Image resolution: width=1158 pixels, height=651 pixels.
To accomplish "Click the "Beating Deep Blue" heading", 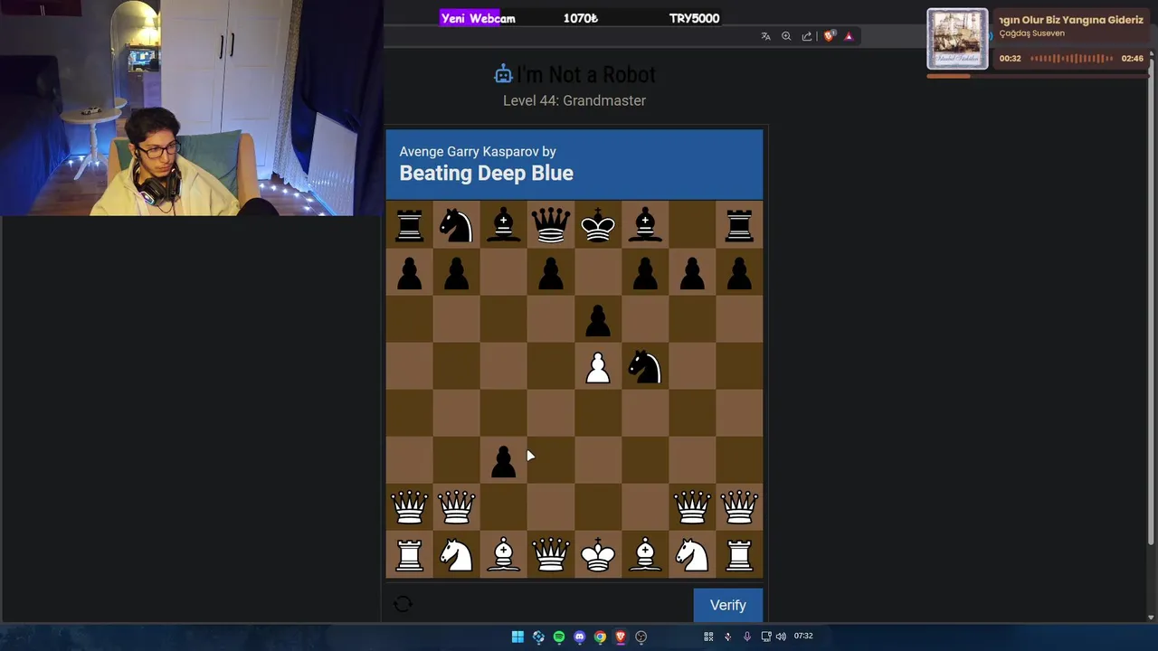I will (x=486, y=173).
